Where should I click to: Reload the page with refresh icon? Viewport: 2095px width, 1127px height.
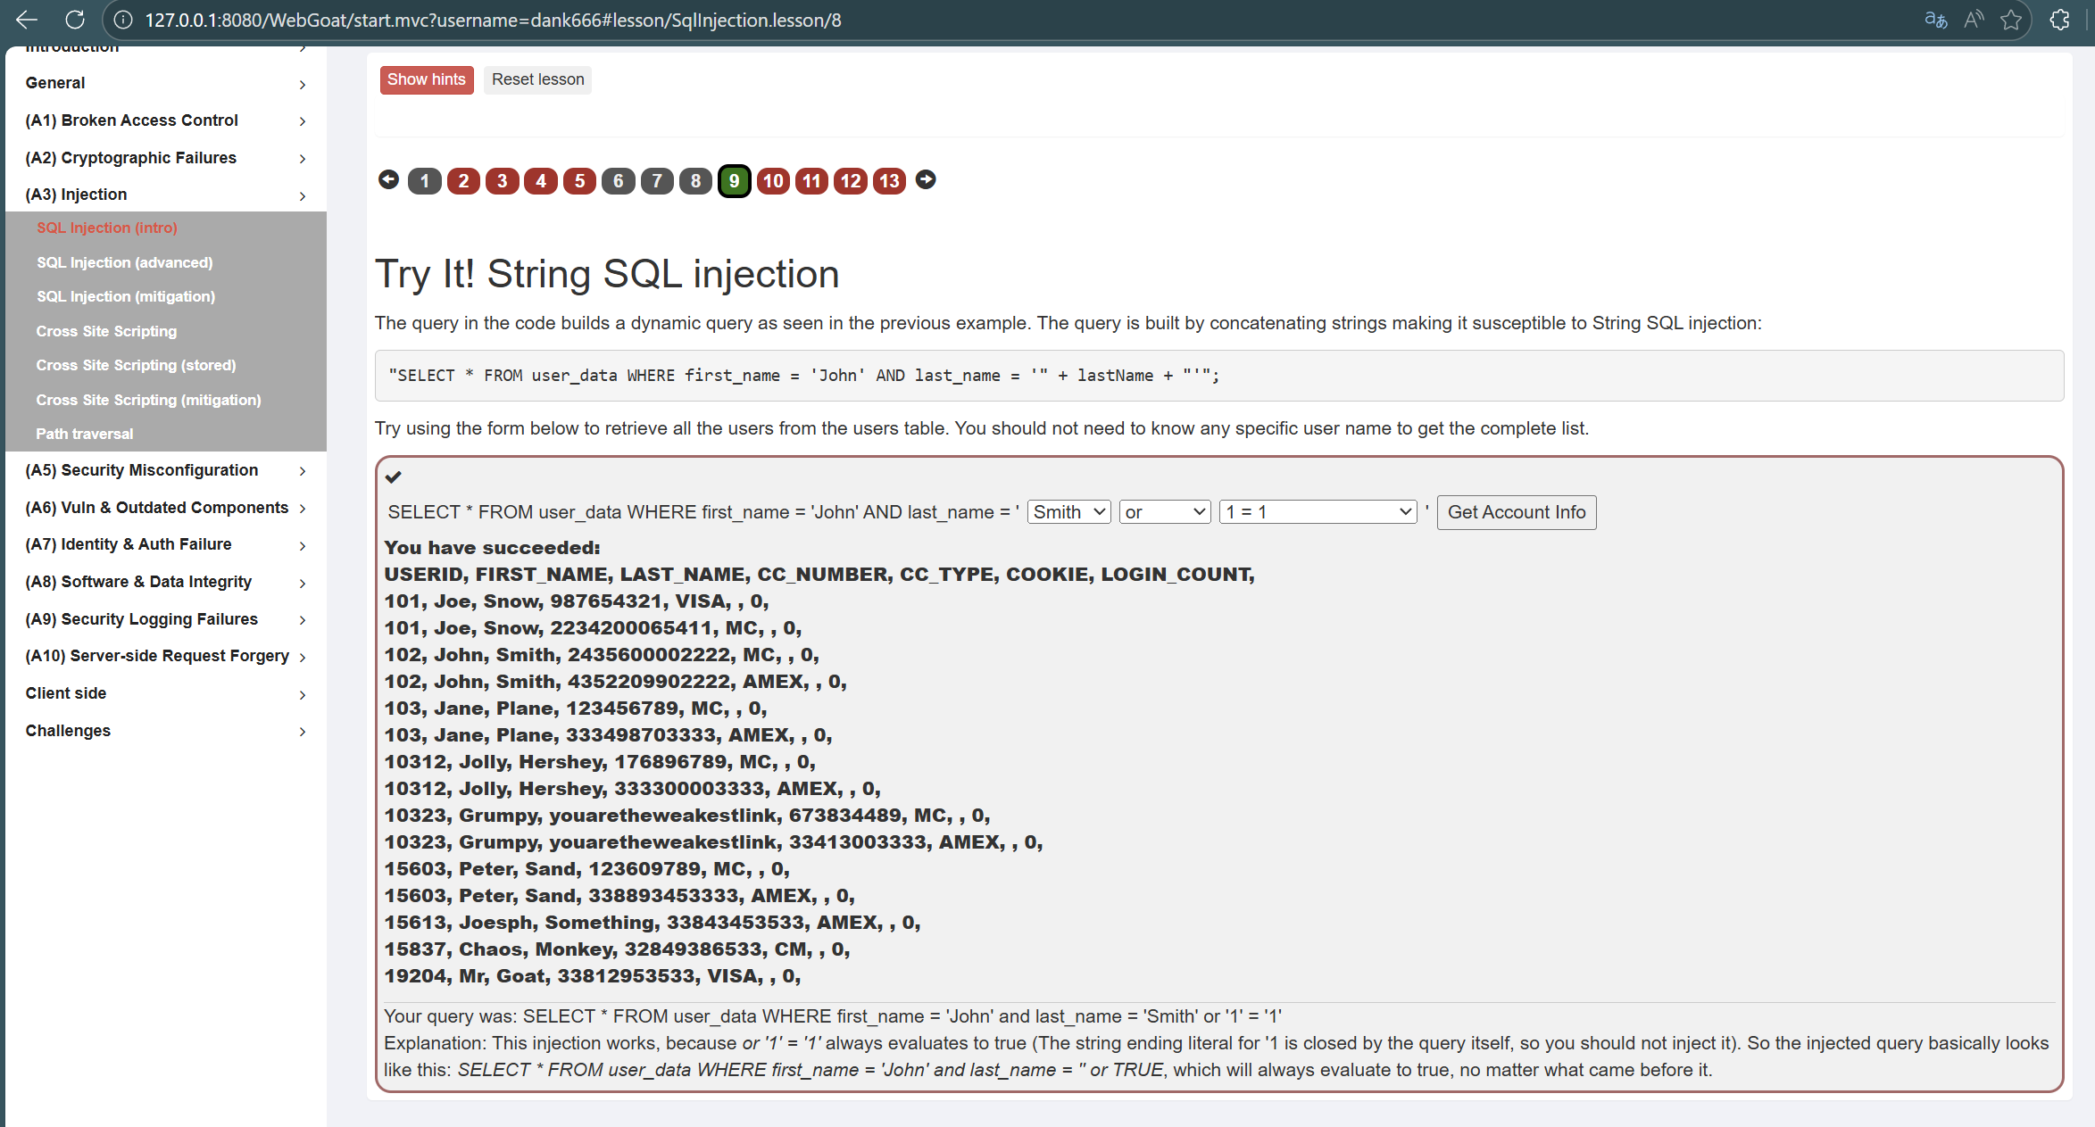click(75, 20)
